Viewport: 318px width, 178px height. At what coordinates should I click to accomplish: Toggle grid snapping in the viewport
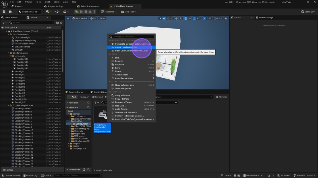click(x=186, y=18)
